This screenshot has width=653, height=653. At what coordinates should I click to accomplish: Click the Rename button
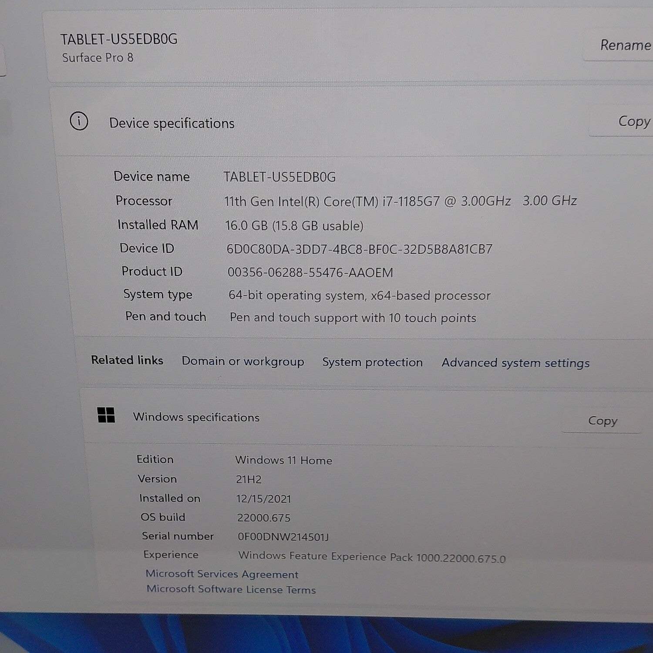620,44
